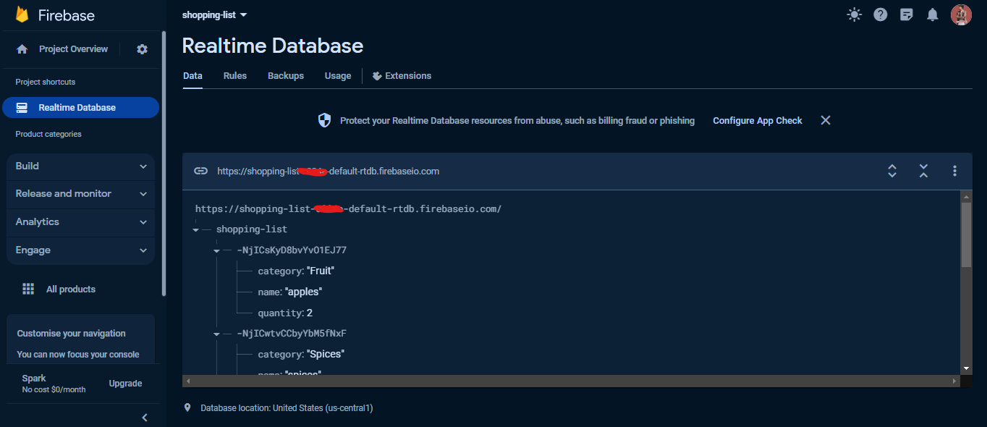The height and width of the screenshot is (427, 987).
Task: Open the Extensions tab
Action: tap(402, 76)
